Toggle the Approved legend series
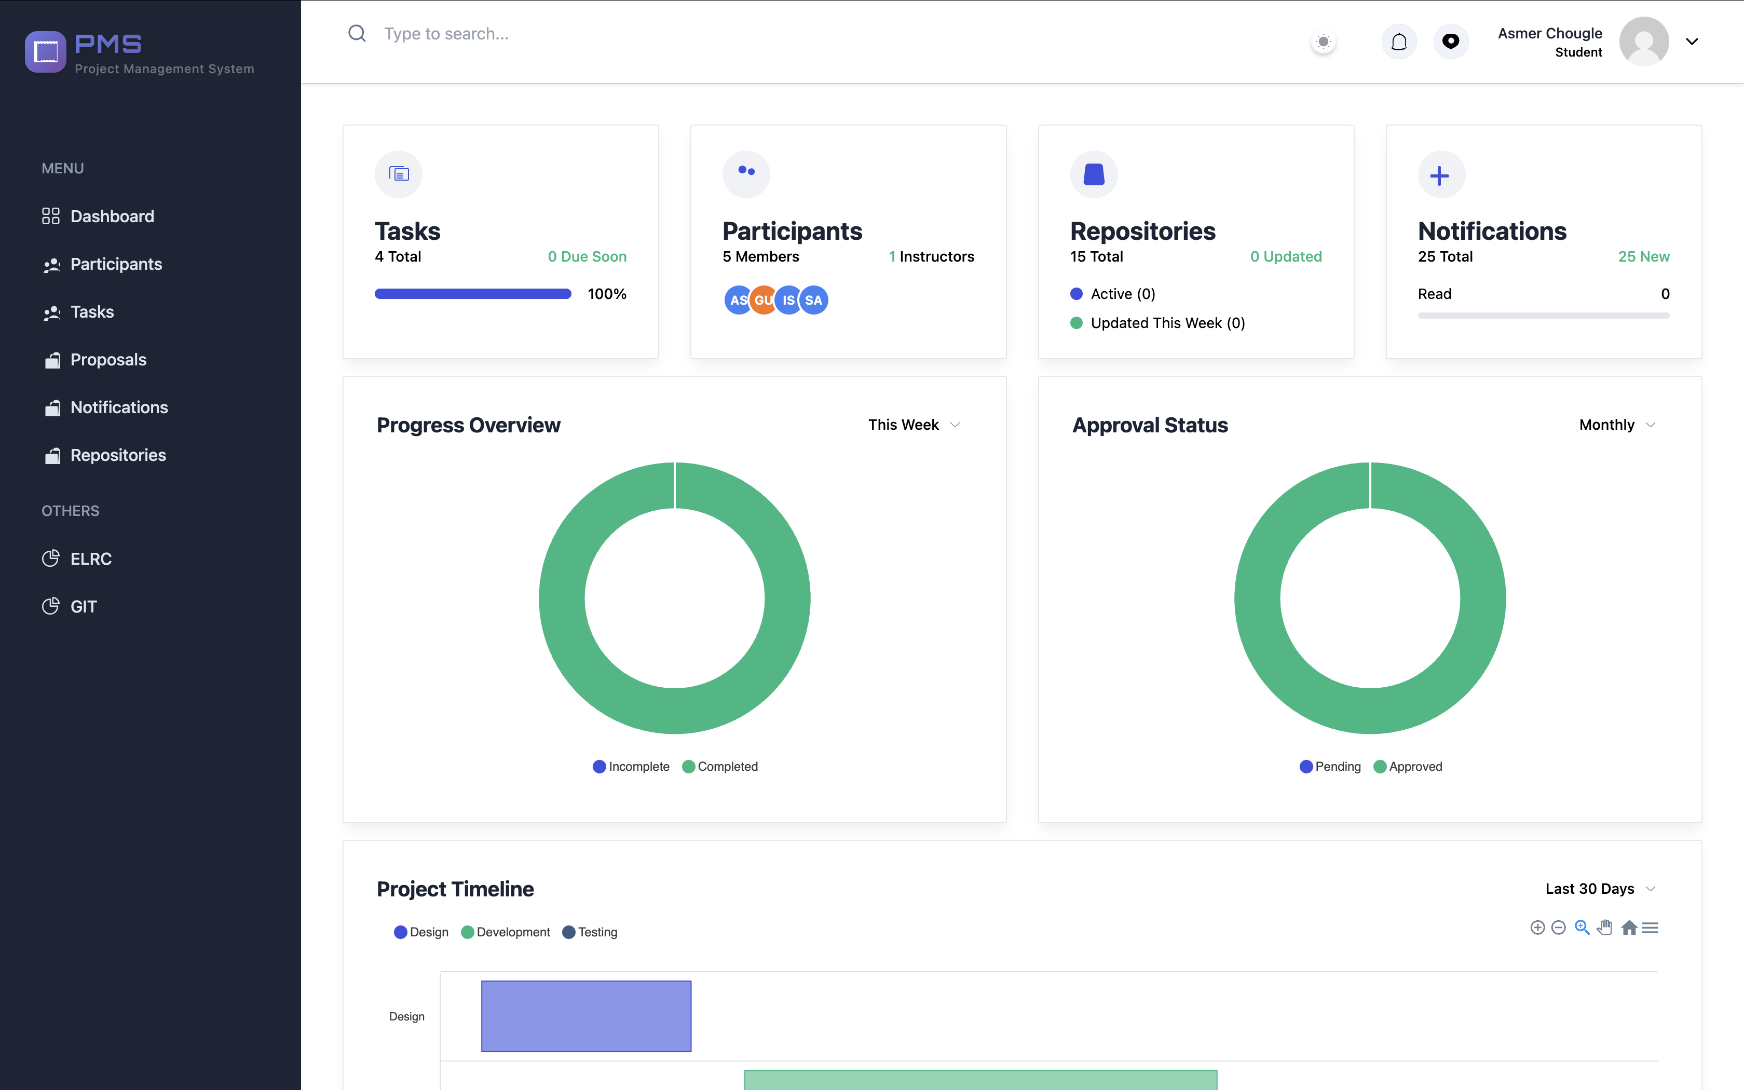 1408,766
